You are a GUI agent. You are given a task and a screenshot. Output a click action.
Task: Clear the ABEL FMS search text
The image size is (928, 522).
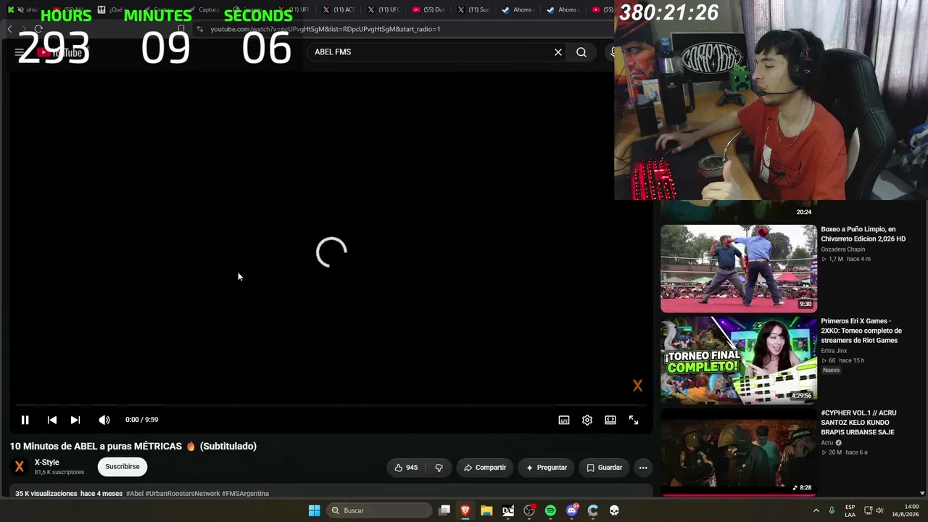click(558, 52)
